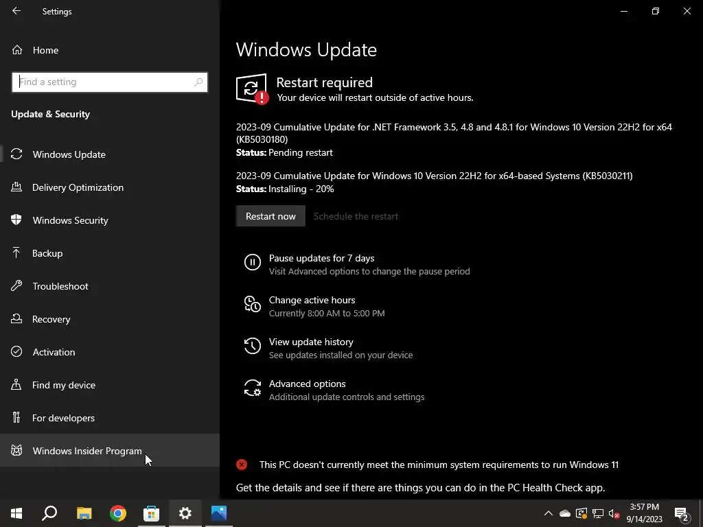Screen dimensions: 703x527
Task: Click the Windows Update status tray icon
Action: 581,513
